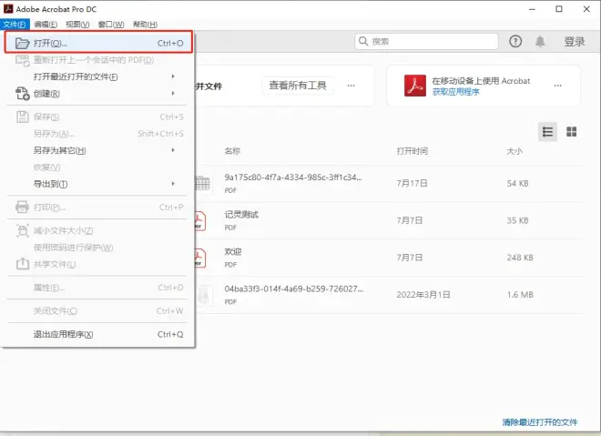Click into the 搜索 search field
The height and width of the screenshot is (436, 601).
430,41
